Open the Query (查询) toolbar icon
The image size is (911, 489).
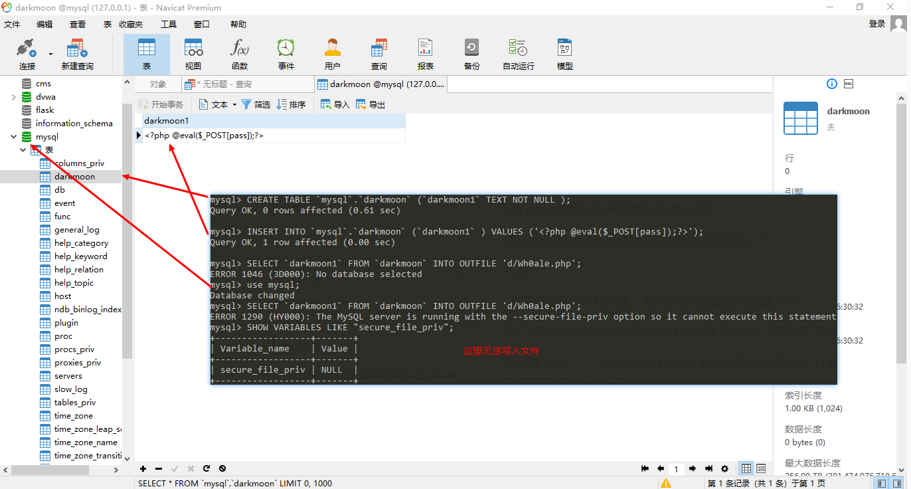coord(379,54)
